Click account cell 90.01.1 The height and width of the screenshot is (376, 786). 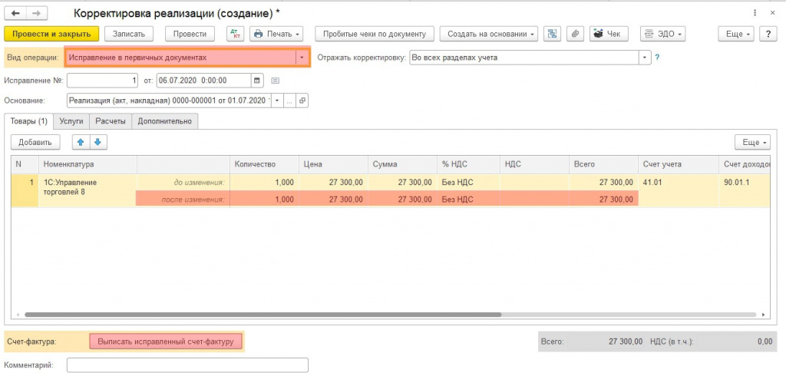(x=745, y=183)
